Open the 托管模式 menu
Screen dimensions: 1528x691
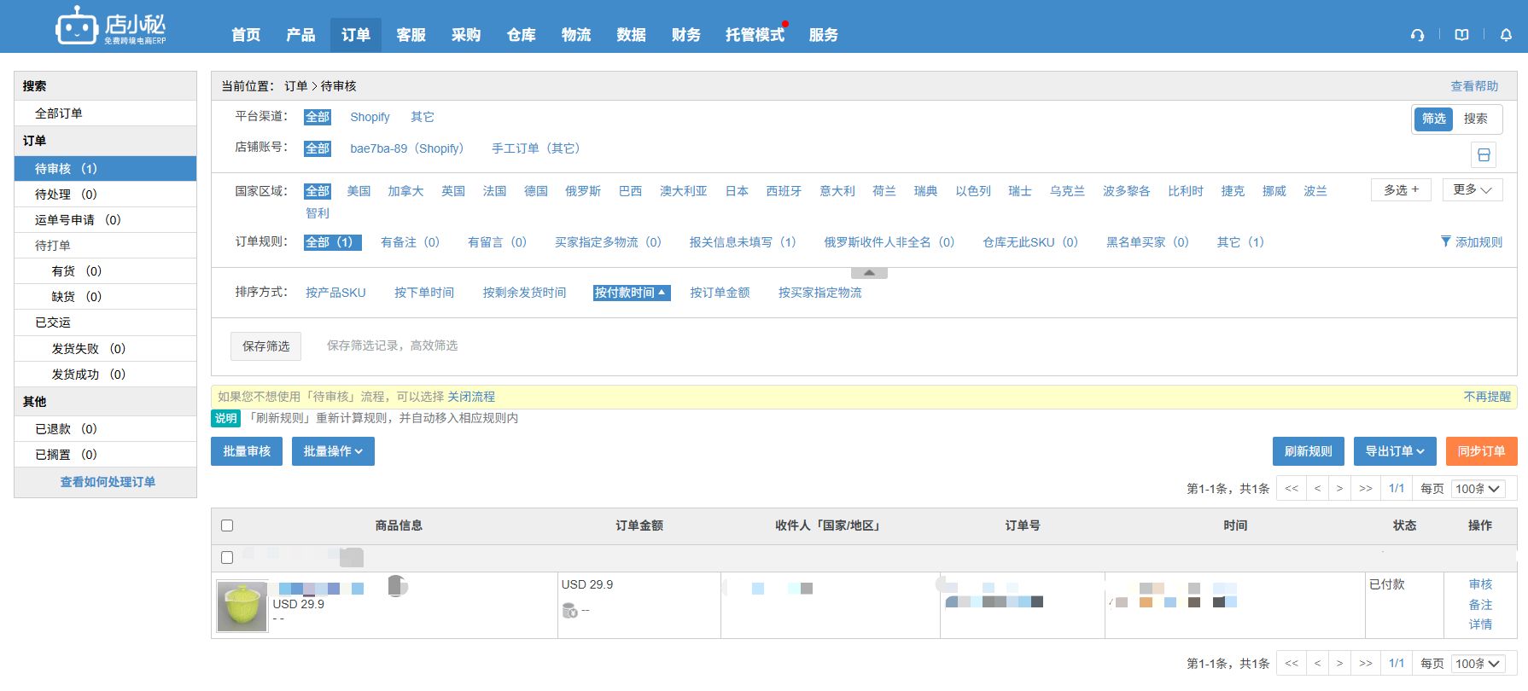click(x=755, y=35)
